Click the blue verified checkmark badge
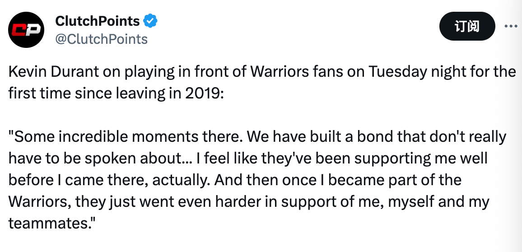 [x=150, y=21]
